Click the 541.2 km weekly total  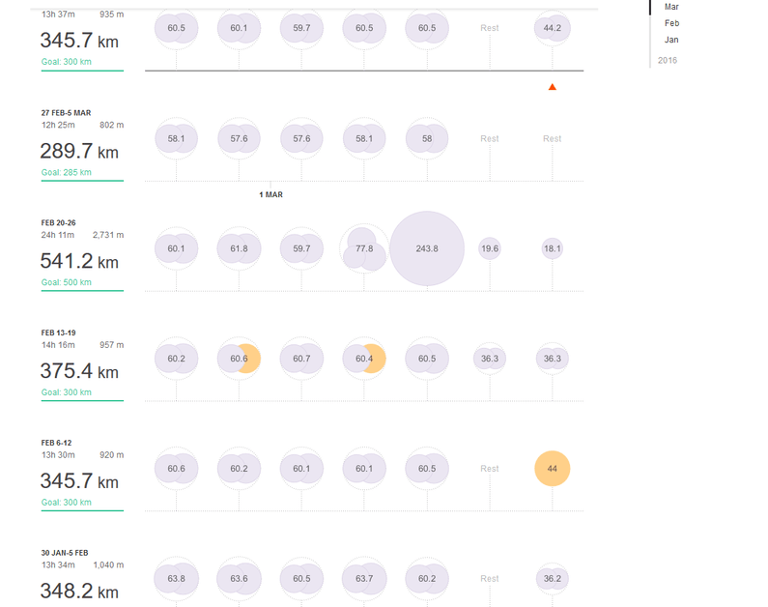coord(79,261)
